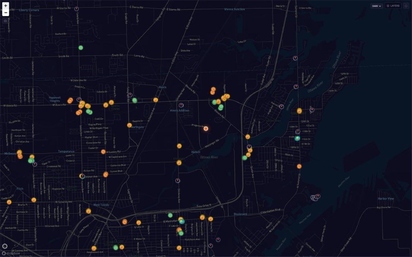Select the pin marker beside Slater St
Viewport: 412px width, 257px height.
35,164
